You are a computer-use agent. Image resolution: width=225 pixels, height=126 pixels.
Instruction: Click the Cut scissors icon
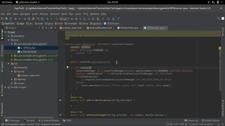(25, 19)
